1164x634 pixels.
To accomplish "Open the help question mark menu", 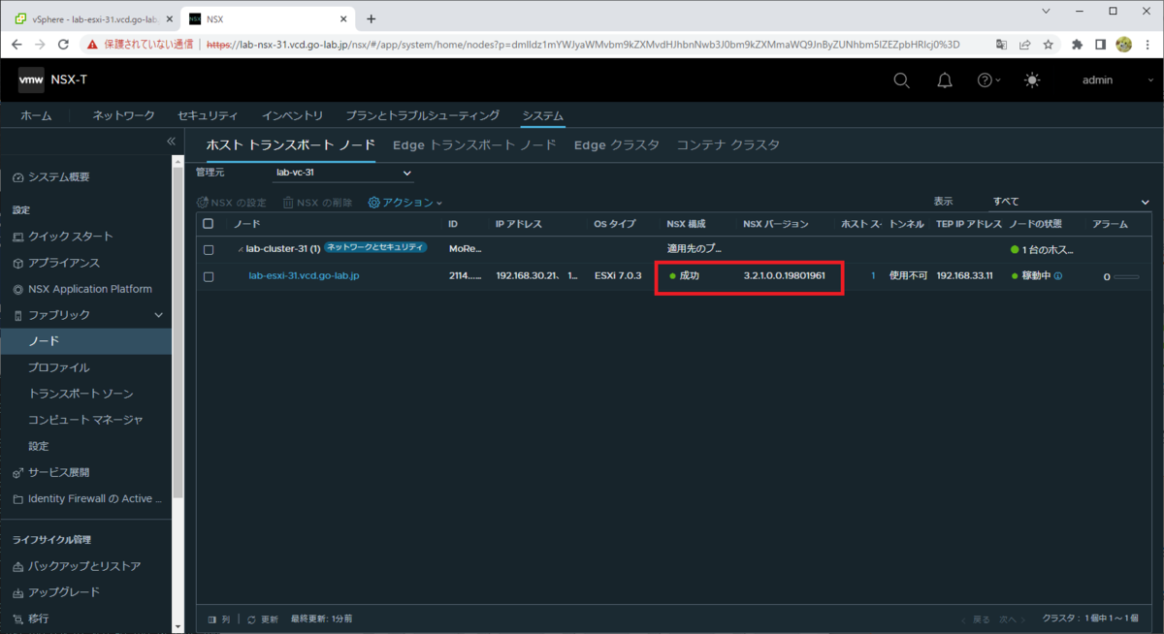I will point(988,80).
